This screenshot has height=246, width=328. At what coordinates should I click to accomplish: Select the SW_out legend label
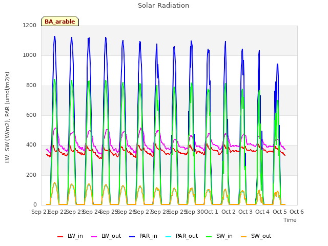261,236
